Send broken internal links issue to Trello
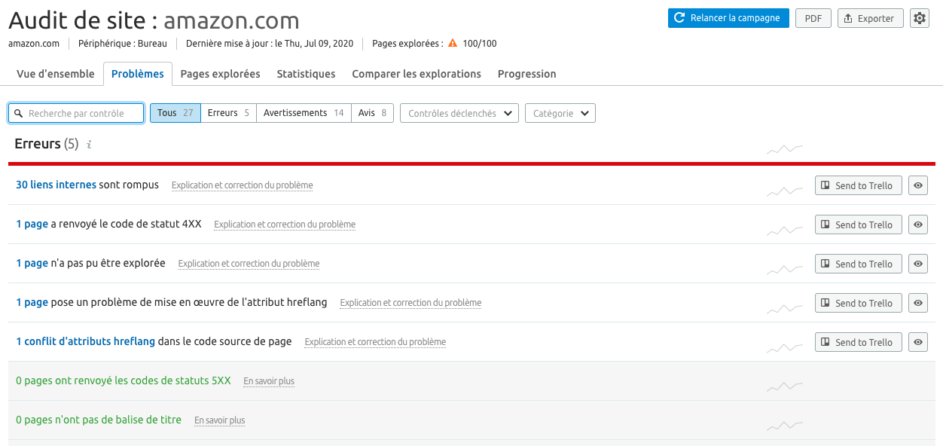The width and height of the screenshot is (943, 446). [858, 185]
